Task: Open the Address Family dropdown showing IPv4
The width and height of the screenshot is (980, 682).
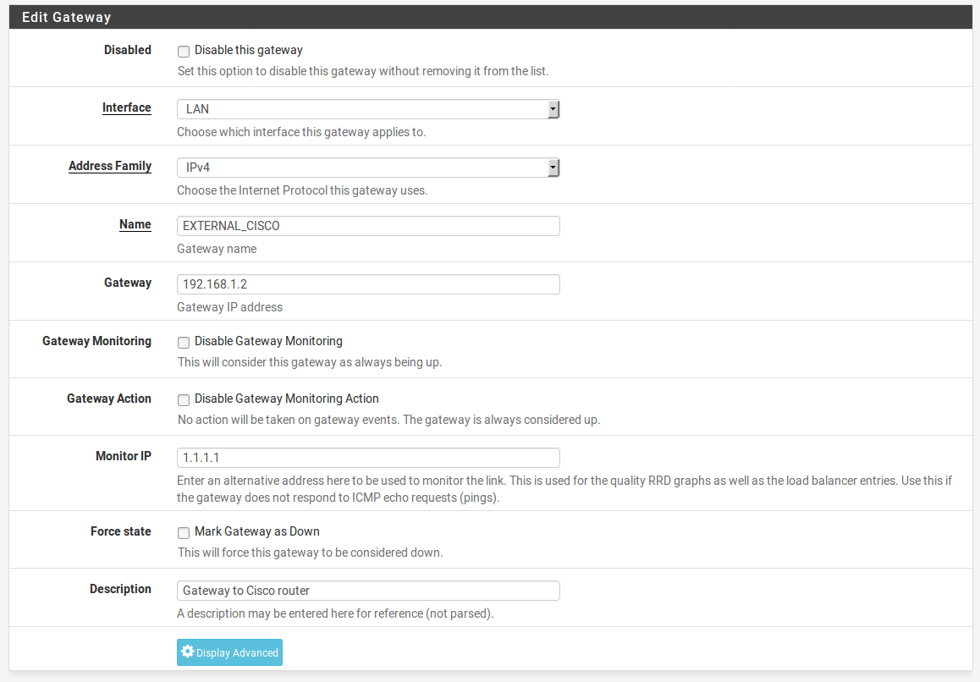Action: (x=368, y=168)
